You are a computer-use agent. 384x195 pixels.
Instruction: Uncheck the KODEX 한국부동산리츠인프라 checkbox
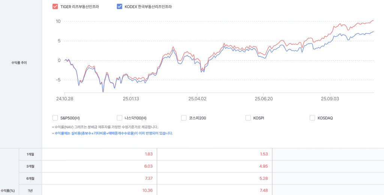(120, 6)
